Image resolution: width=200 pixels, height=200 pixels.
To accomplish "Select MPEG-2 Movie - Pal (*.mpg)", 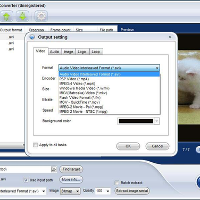I will tap(109, 107).
